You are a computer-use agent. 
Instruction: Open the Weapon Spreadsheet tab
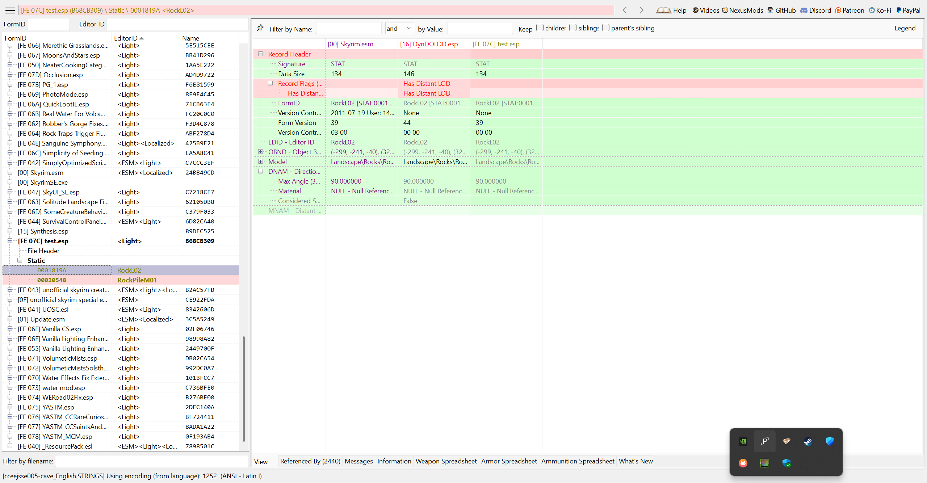[446, 461]
